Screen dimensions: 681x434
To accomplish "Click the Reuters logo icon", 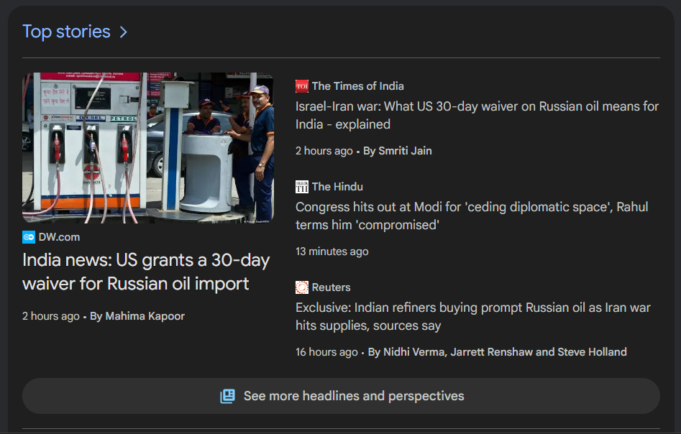I will click(302, 287).
